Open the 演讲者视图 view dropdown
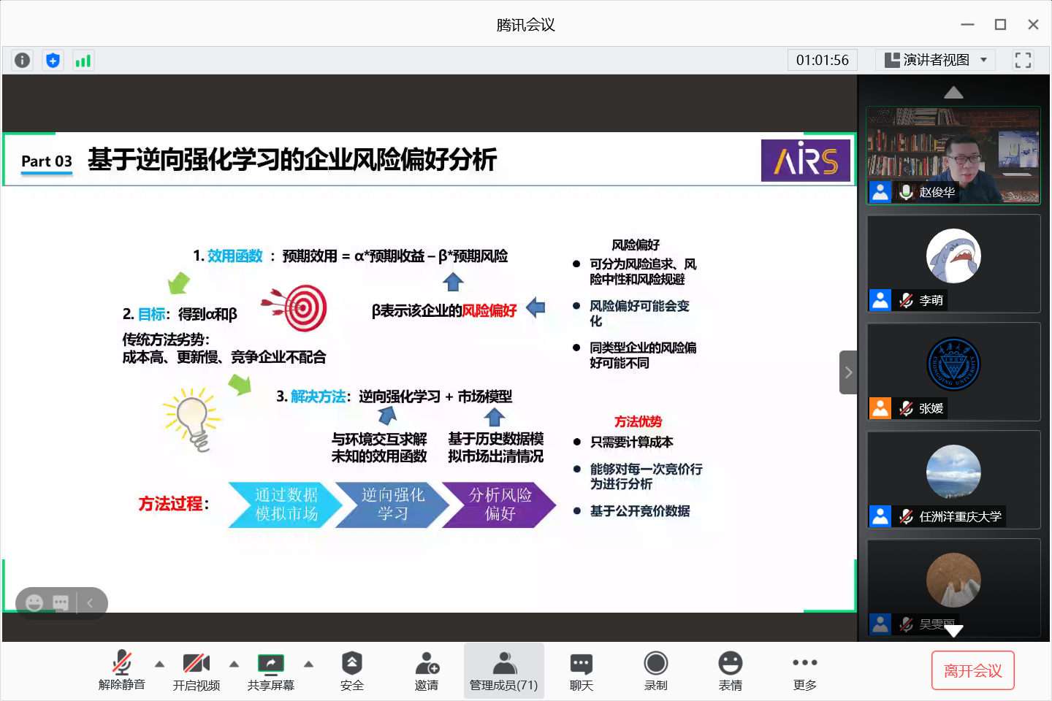1052x701 pixels. click(x=936, y=61)
